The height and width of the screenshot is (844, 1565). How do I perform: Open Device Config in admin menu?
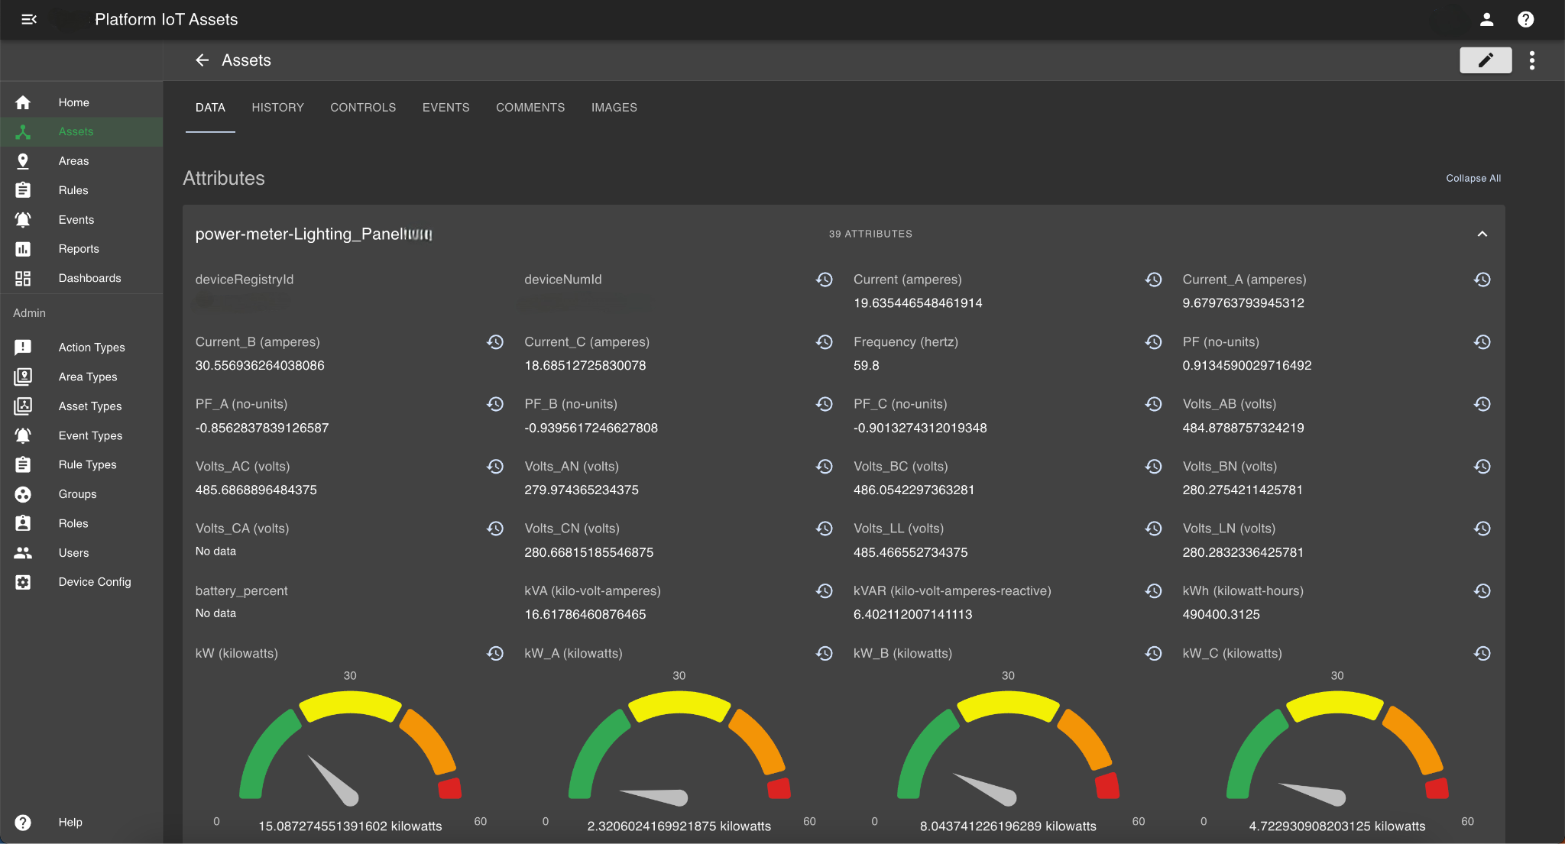point(95,582)
